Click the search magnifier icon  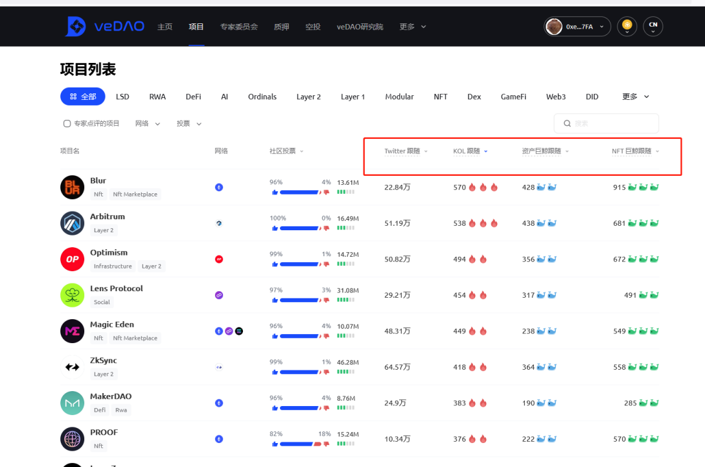[568, 123]
